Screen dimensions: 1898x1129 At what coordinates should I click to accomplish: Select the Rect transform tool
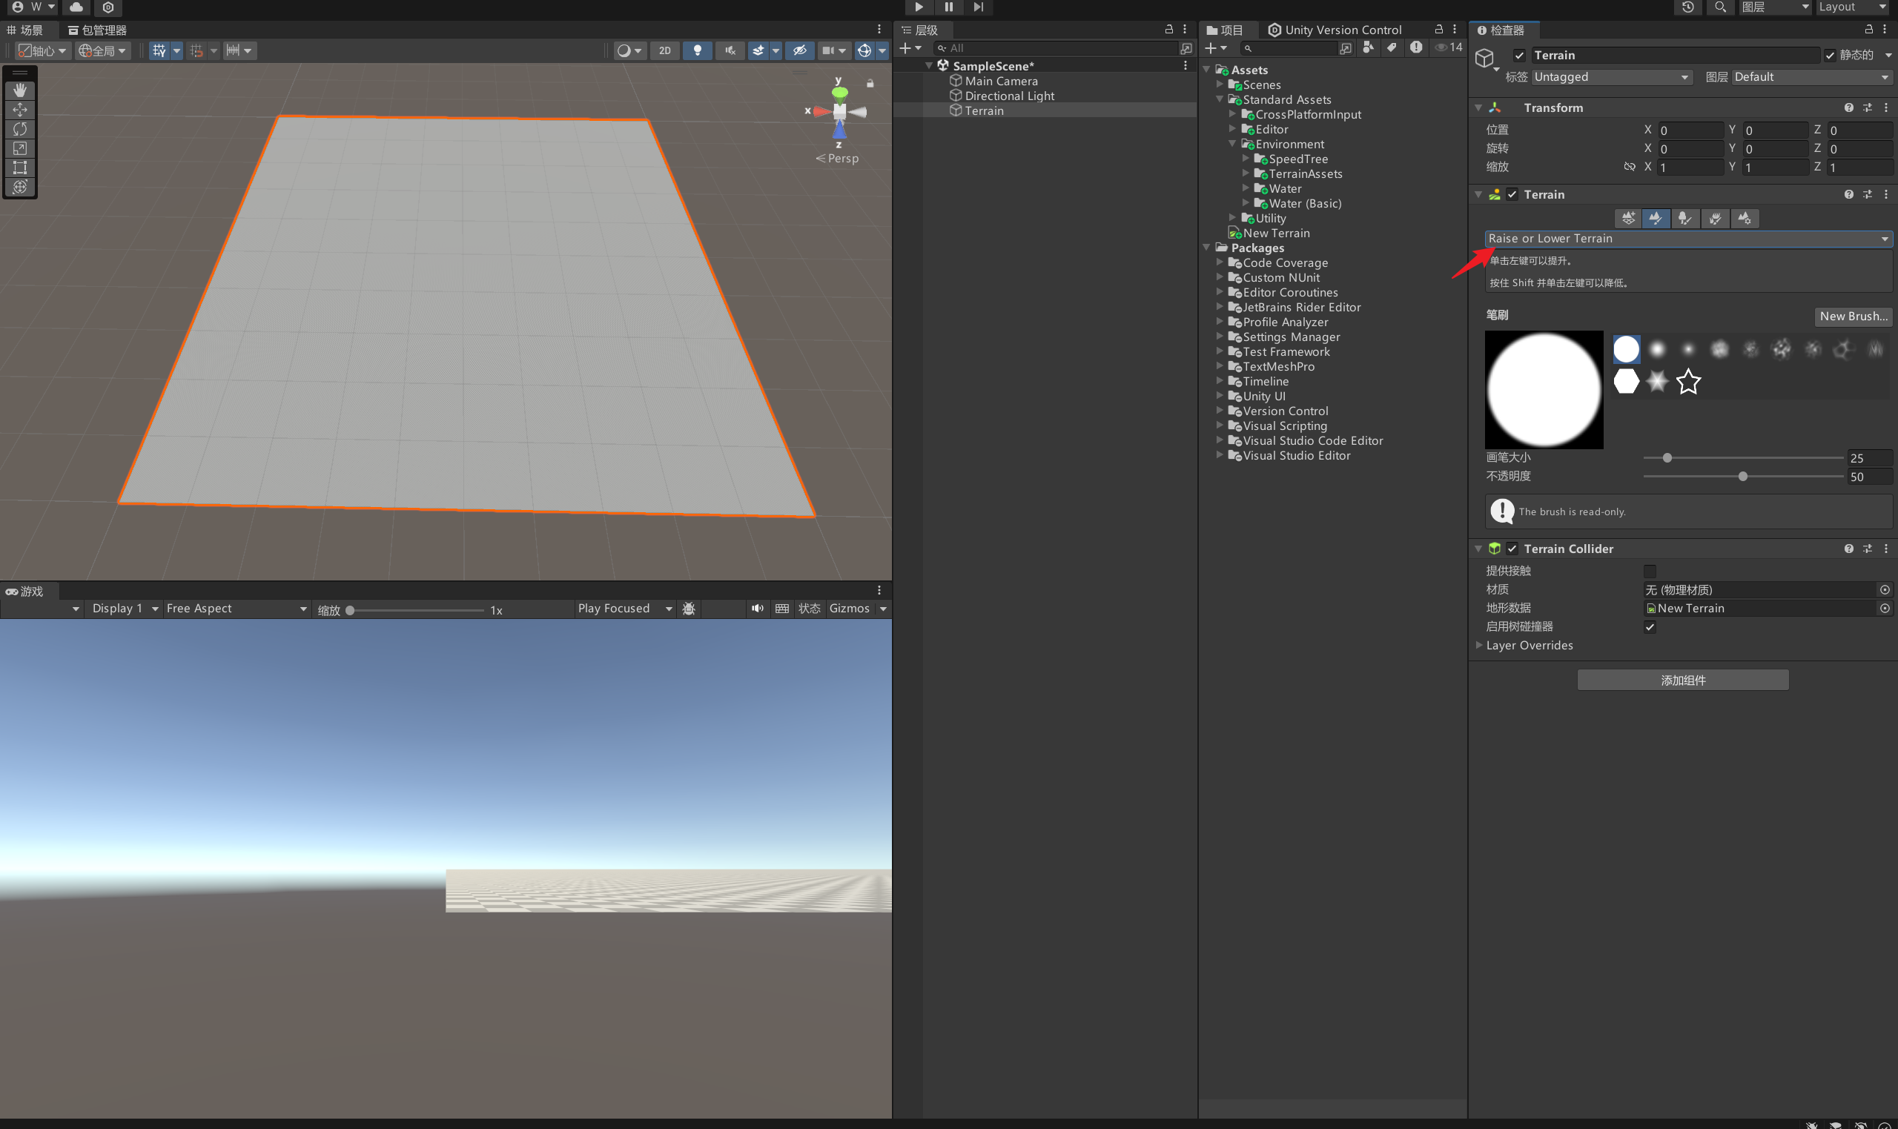click(x=20, y=168)
